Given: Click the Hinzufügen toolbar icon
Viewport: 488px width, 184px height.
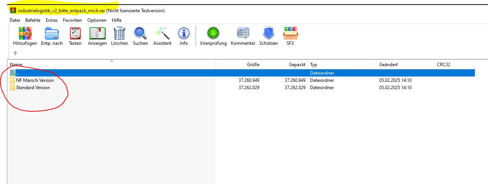Looking at the screenshot, I should coord(25,33).
